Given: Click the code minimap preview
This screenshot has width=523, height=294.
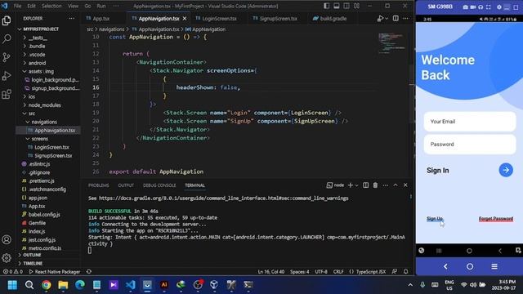Looking at the screenshot, I should pyautogui.click(x=392, y=42).
